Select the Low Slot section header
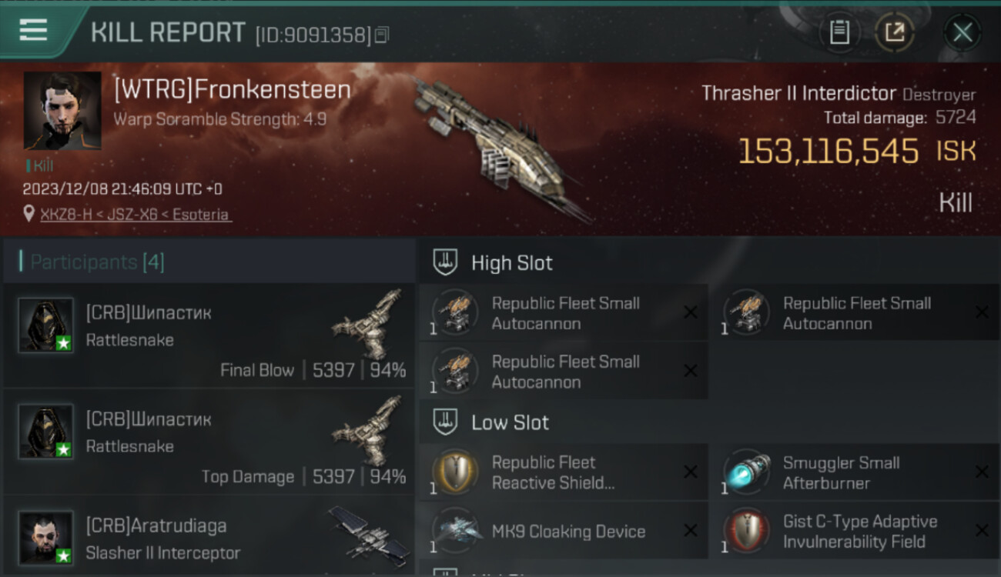 click(x=492, y=422)
